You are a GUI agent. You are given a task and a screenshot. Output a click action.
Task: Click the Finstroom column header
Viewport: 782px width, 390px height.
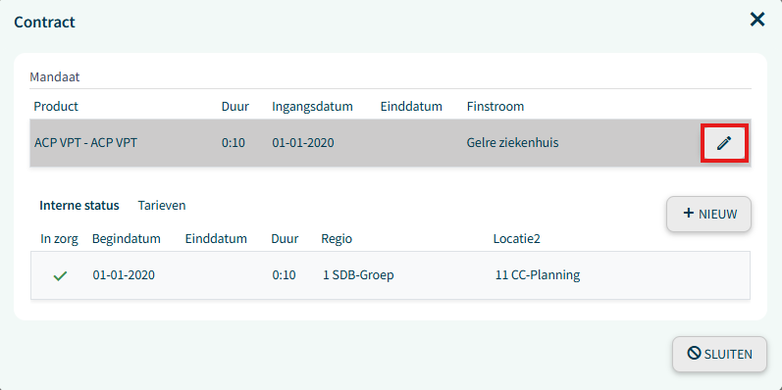495,106
